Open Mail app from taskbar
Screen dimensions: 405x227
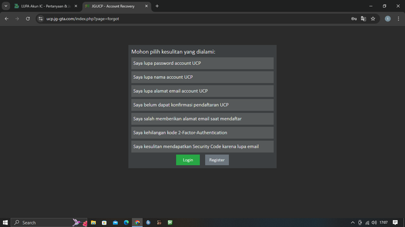(x=115, y=223)
